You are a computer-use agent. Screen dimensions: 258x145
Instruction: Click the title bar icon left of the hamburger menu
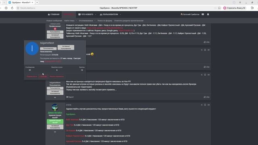pyautogui.click(x=234, y=2)
